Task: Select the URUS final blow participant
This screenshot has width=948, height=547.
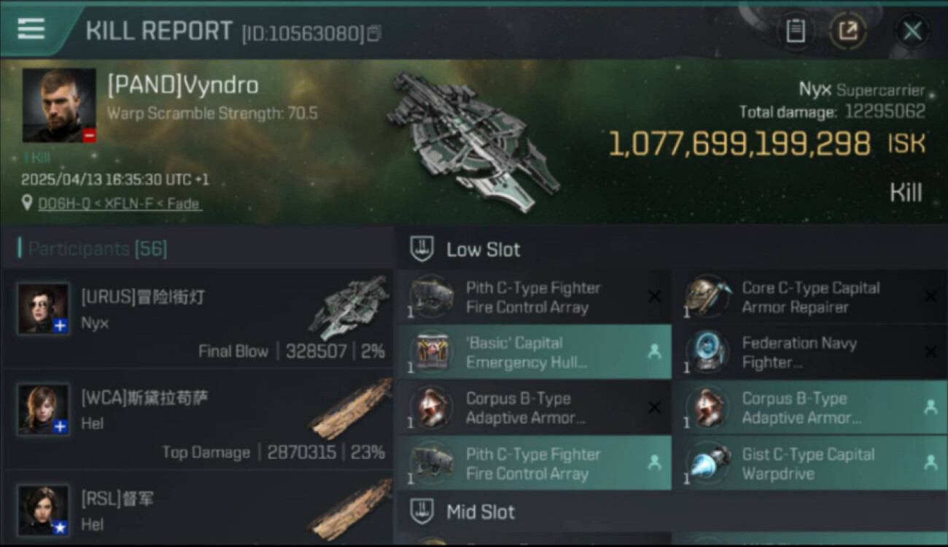Action: tap(198, 318)
